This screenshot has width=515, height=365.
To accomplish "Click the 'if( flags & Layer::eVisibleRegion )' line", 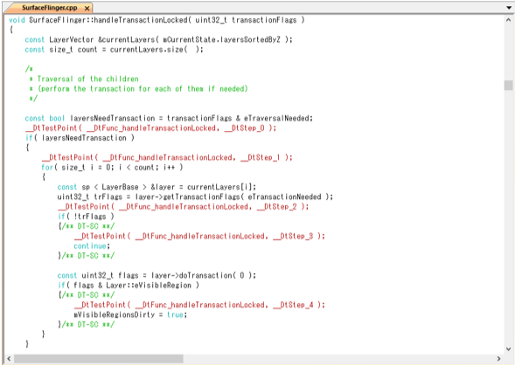I will coord(129,285).
